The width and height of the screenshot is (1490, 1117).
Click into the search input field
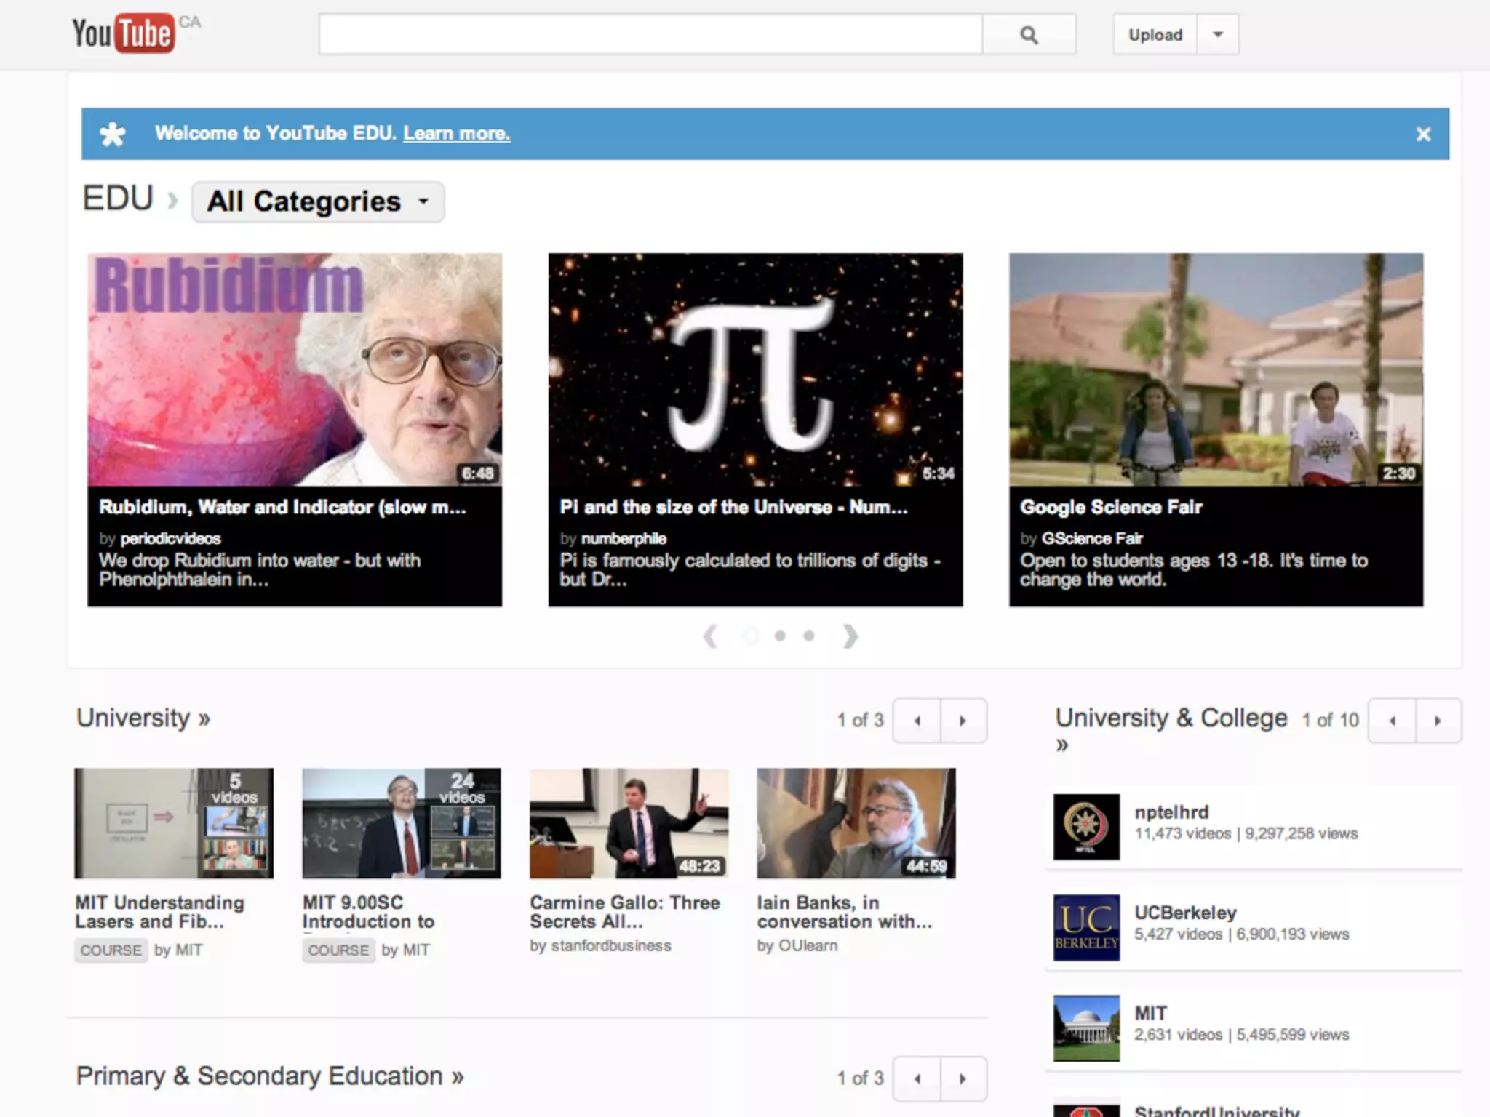tap(650, 35)
